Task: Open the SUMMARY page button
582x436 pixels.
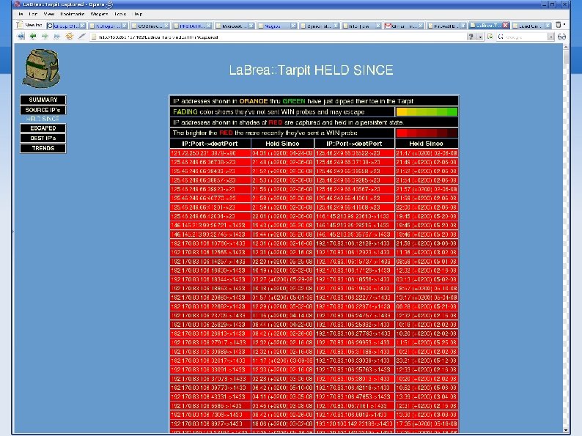Action: [43, 100]
